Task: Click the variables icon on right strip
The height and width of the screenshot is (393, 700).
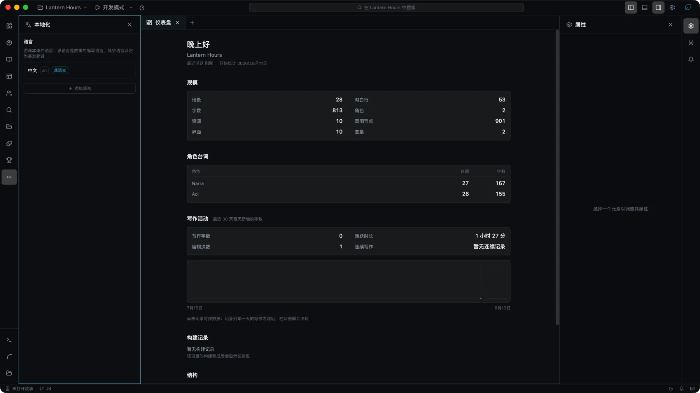Action: [x=691, y=43]
